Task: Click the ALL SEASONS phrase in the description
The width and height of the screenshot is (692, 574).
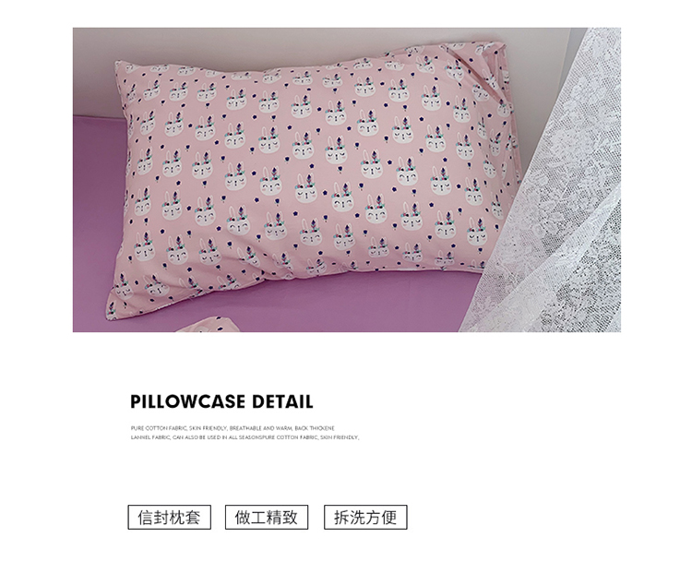Action: [246, 437]
